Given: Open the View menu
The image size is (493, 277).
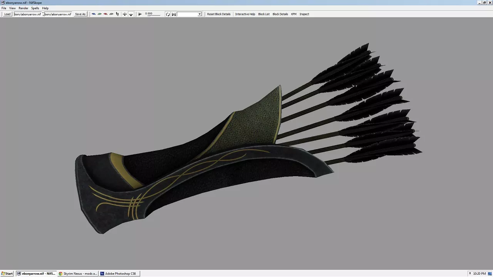Looking at the screenshot, I should [12, 8].
